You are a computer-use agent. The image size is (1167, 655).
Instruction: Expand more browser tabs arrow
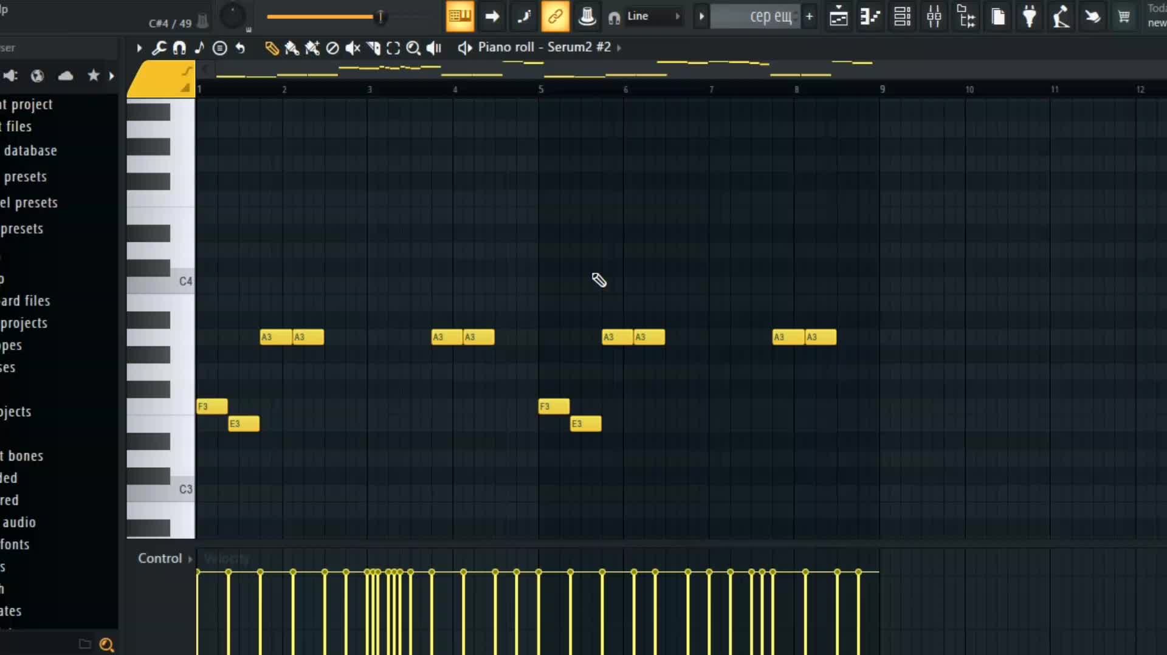tap(111, 75)
